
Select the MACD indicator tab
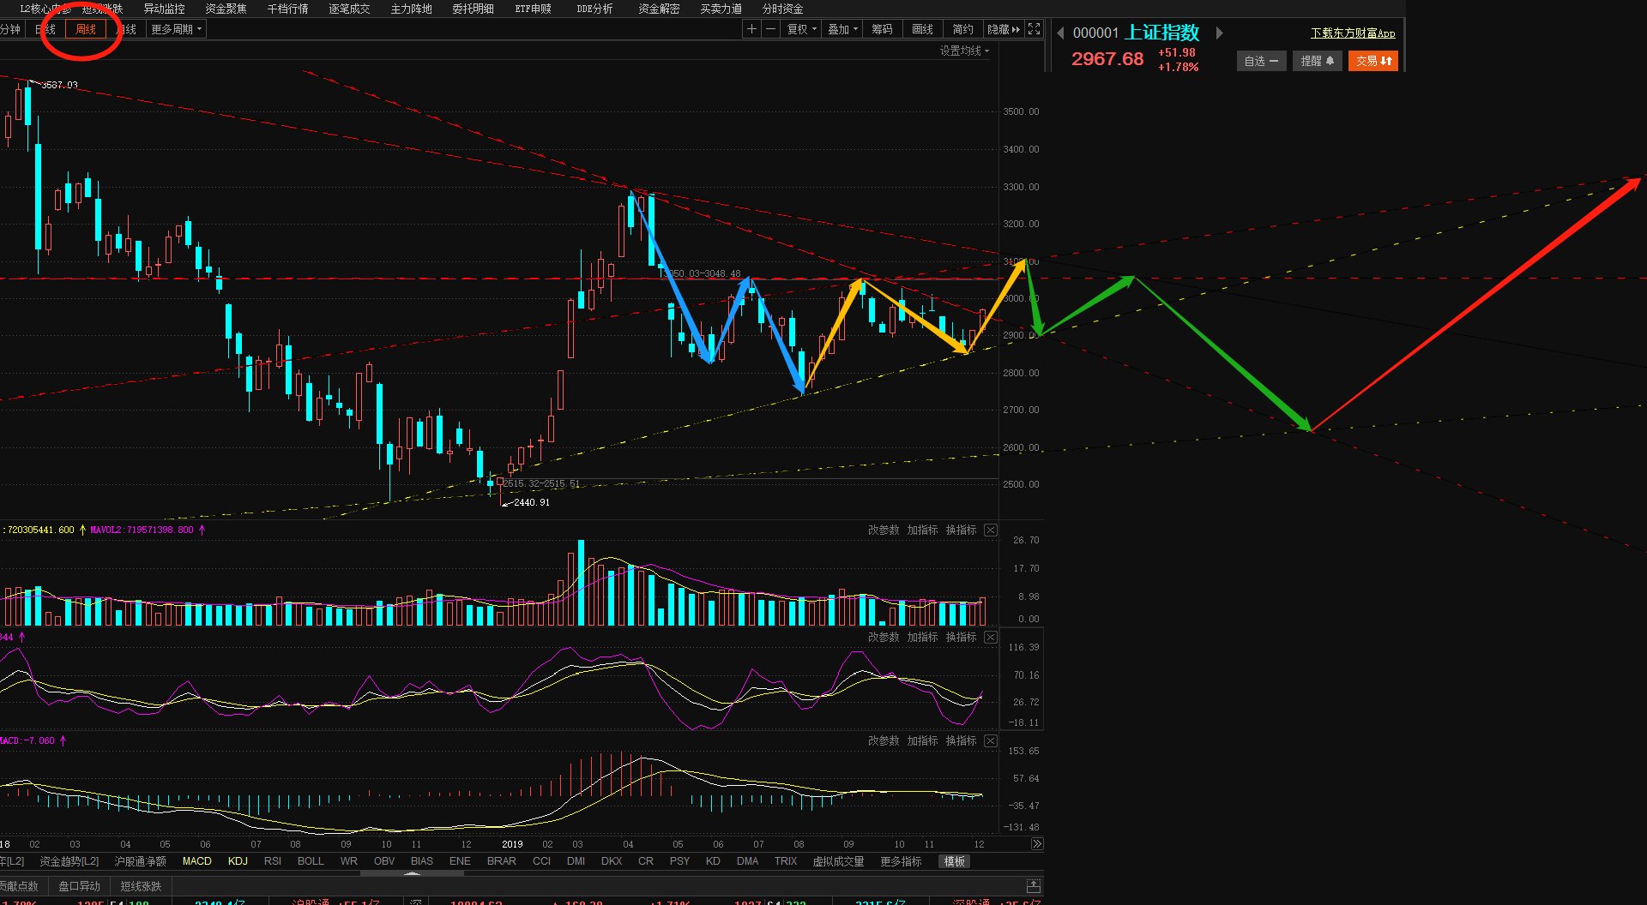pos(196,861)
